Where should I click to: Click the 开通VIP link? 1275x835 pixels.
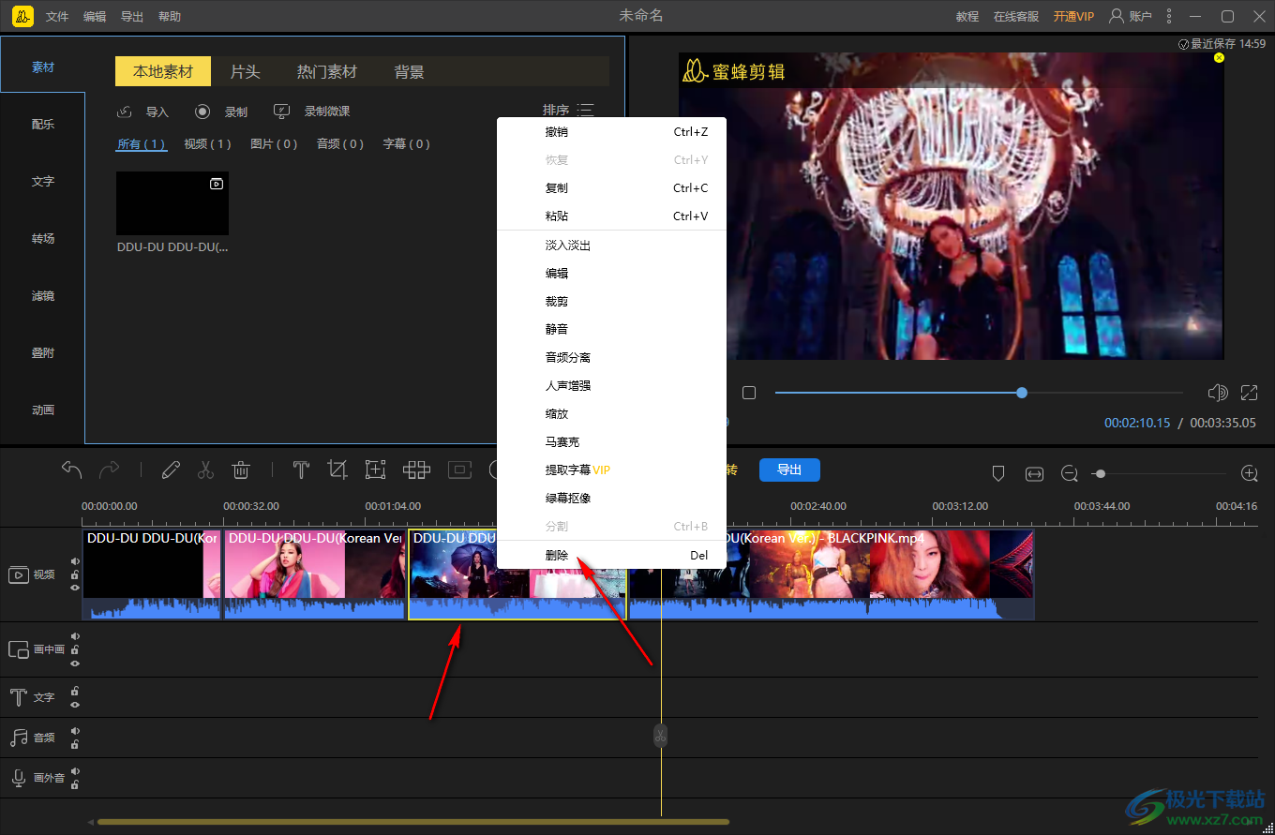(x=1073, y=17)
